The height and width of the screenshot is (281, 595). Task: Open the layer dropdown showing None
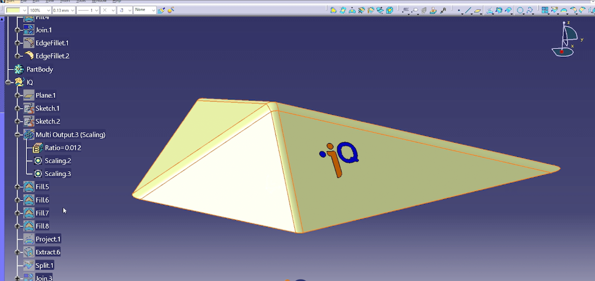[153, 10]
